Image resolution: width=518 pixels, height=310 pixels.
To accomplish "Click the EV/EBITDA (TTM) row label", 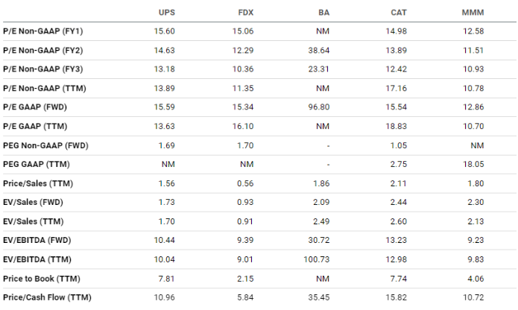I will (37, 259).
